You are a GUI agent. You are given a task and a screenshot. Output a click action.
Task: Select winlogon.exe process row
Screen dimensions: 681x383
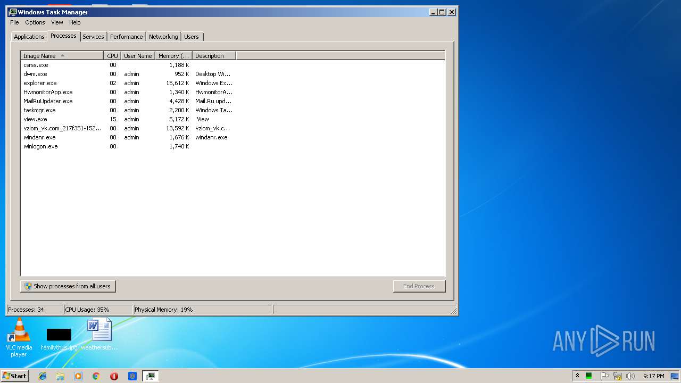(x=128, y=146)
